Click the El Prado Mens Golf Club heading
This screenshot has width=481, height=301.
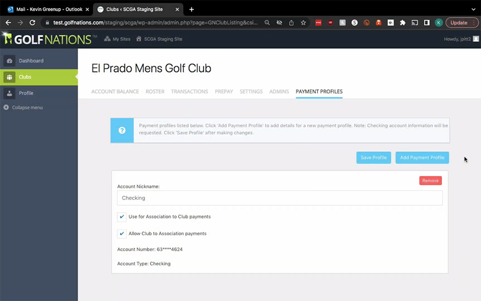151,68
